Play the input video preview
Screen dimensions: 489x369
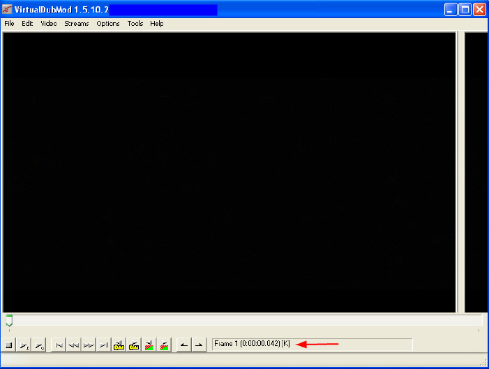[24, 345]
